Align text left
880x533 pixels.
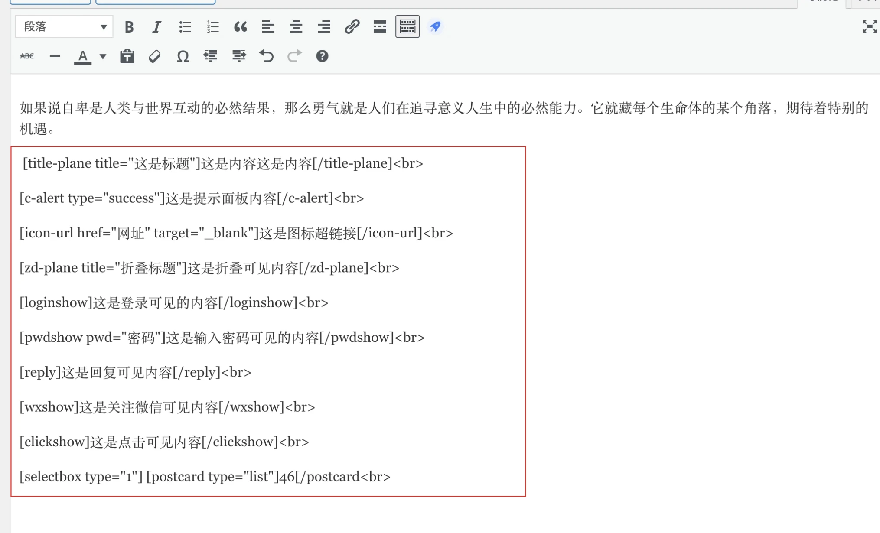pos(268,27)
